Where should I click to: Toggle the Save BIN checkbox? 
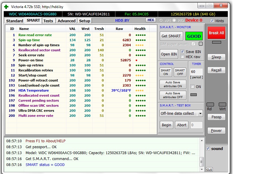point(182,52)
